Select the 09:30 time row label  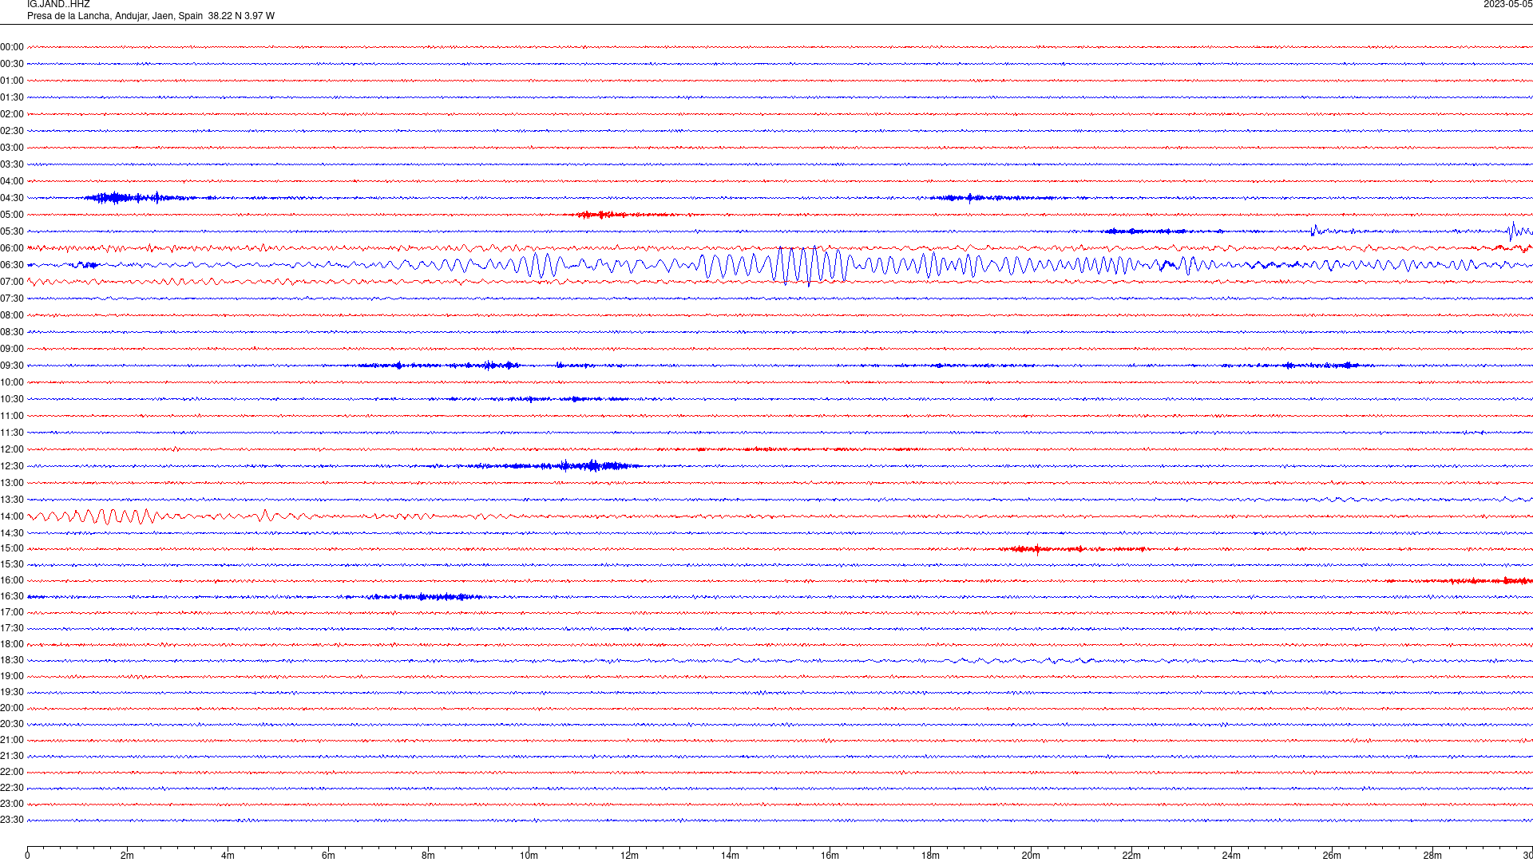[x=12, y=366]
